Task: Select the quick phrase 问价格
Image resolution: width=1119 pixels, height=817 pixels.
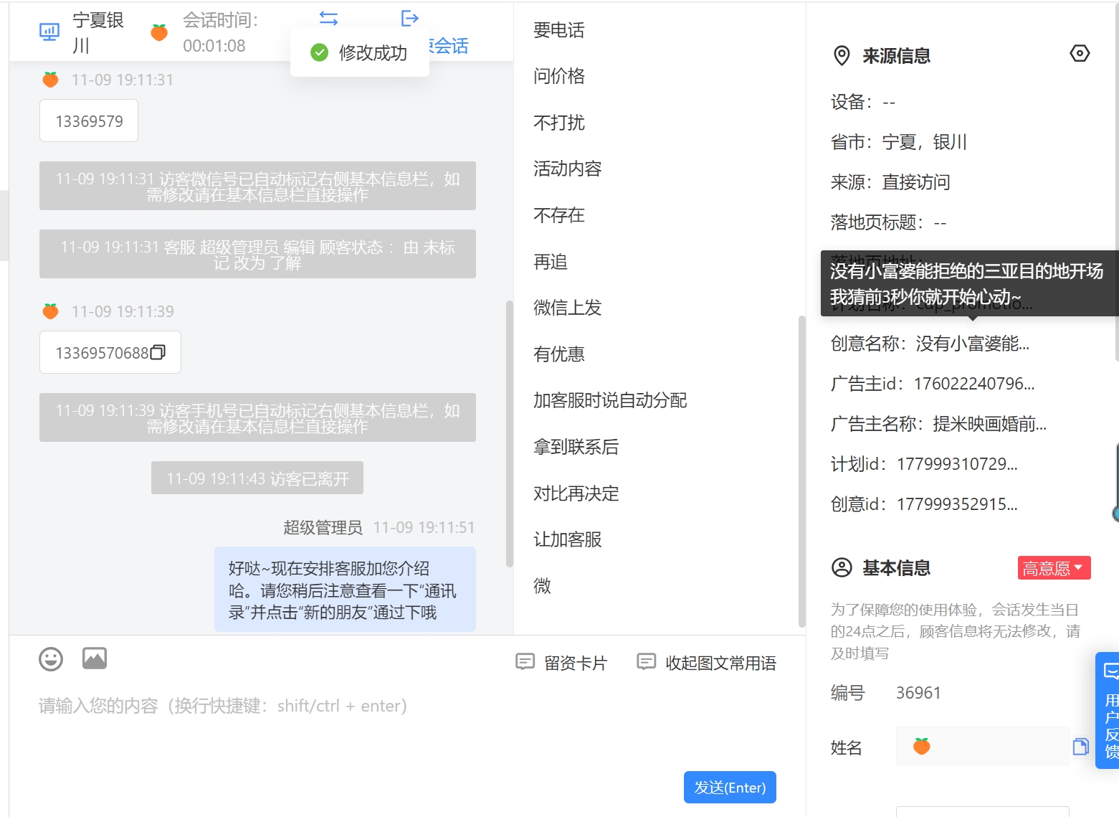Action: [x=559, y=76]
